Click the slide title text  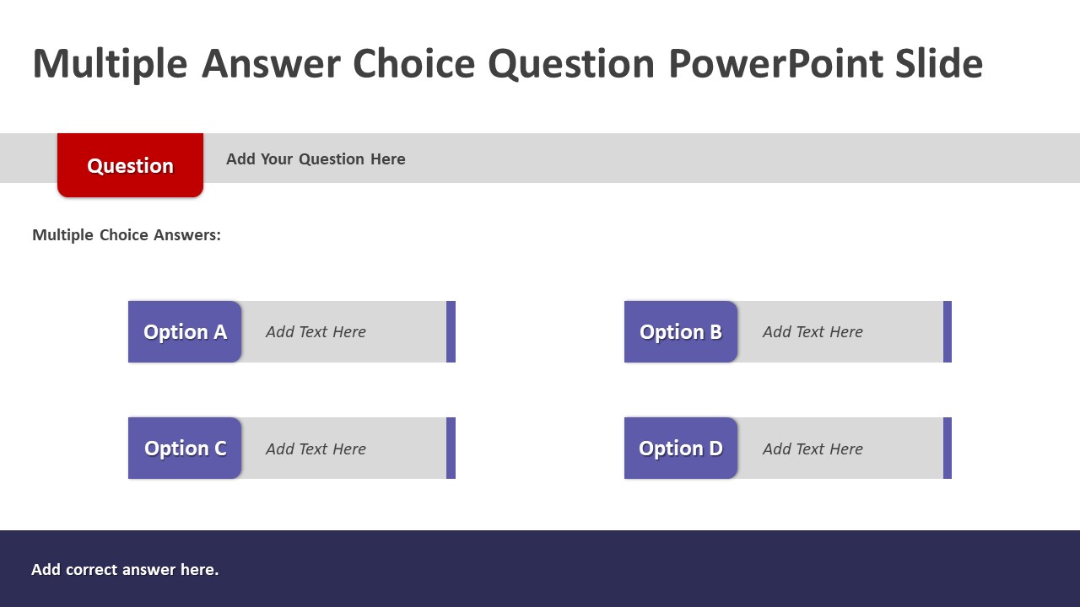(508, 64)
